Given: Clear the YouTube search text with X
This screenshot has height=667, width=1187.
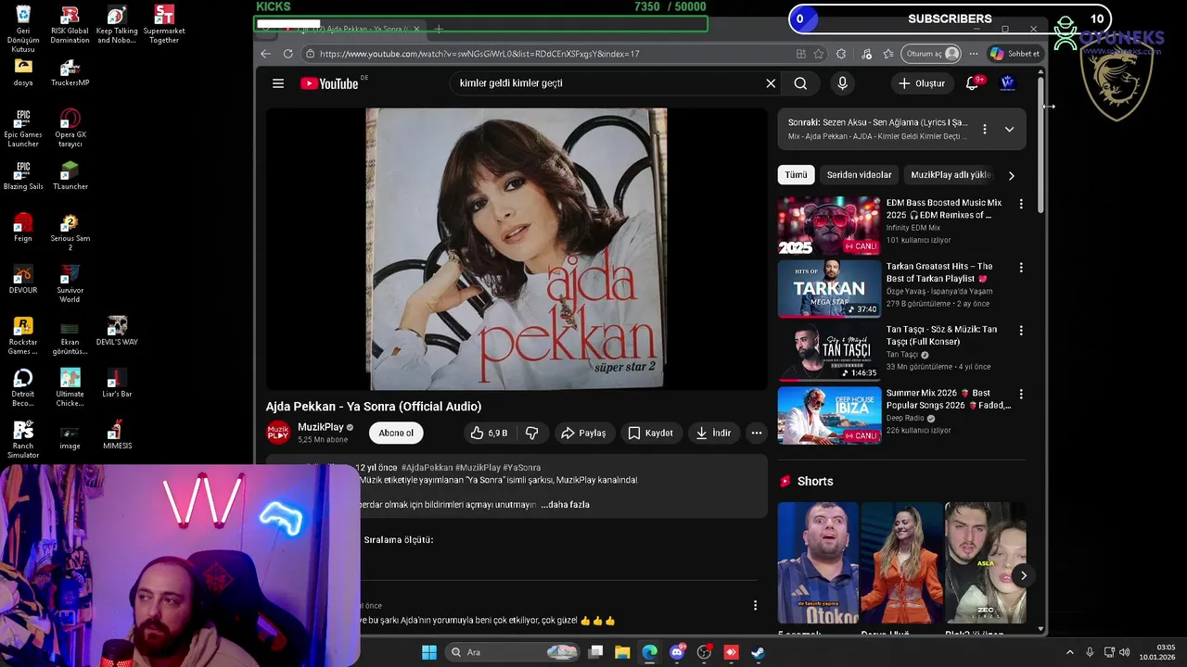Looking at the screenshot, I should [771, 83].
